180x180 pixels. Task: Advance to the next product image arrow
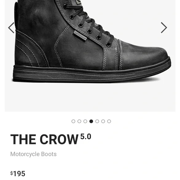point(164,28)
